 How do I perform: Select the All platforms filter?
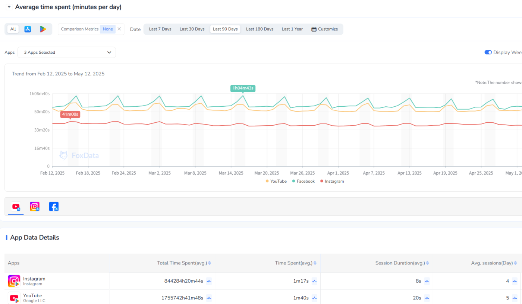point(13,29)
